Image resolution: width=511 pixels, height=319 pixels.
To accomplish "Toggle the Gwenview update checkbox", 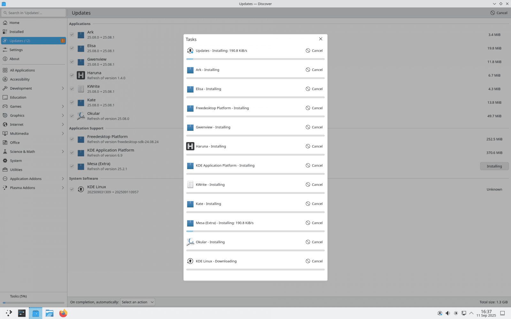I will pos(72,62).
